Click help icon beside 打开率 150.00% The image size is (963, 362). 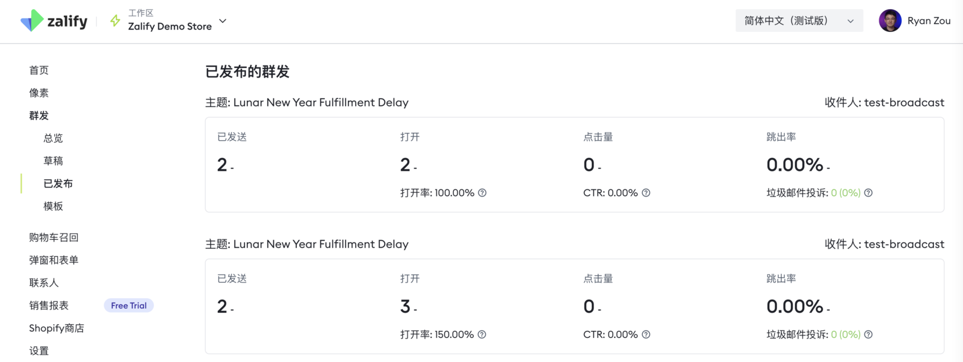(x=482, y=335)
